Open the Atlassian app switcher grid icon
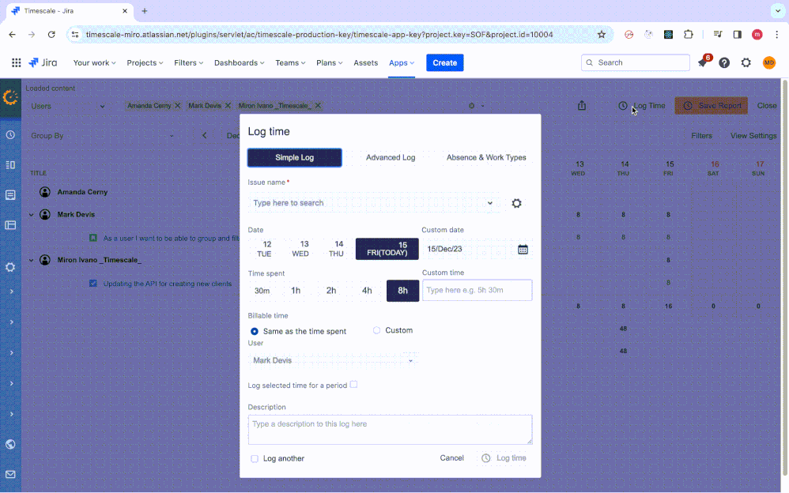 16,62
